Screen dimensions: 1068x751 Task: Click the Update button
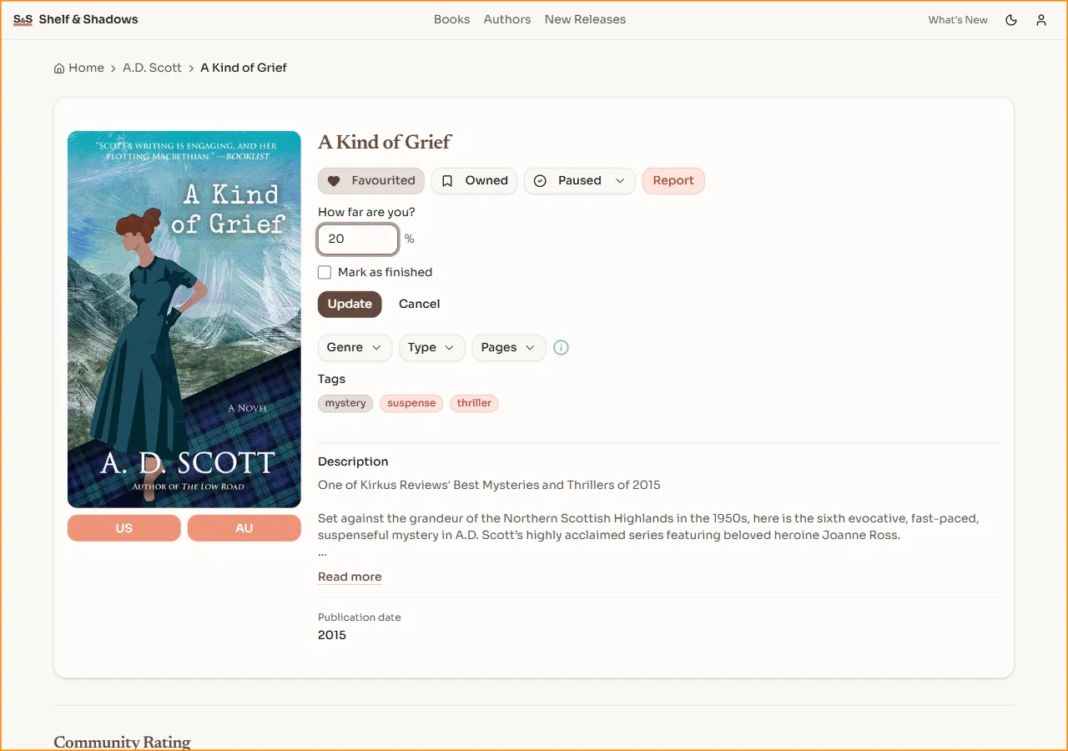(350, 305)
